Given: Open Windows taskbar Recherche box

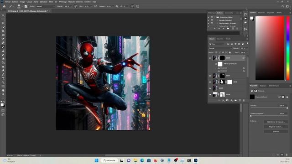Looking at the screenshot, I should click(109, 160).
